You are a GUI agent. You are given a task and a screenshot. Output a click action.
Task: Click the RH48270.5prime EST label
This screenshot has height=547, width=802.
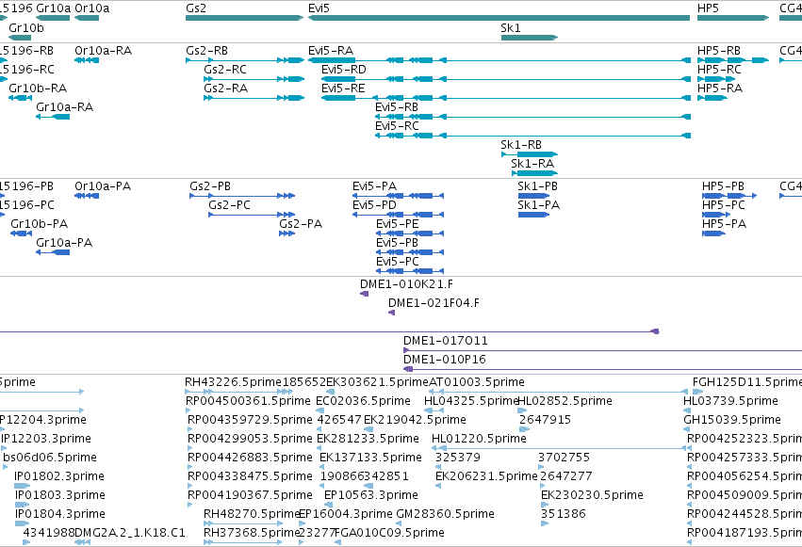tap(251, 514)
